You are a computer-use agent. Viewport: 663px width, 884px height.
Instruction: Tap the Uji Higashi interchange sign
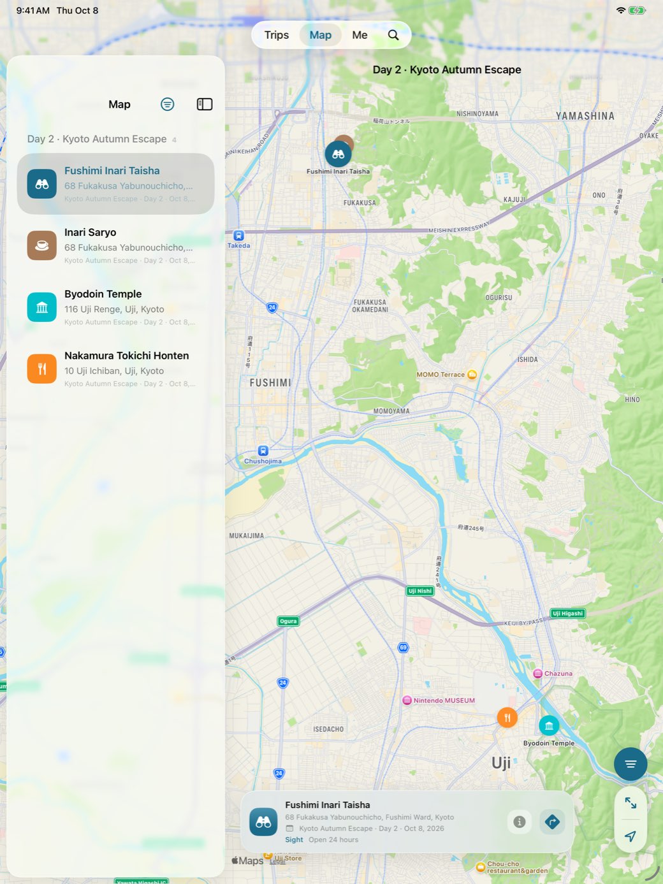pos(567,613)
